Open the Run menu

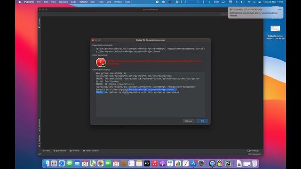point(93,2)
